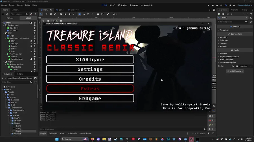254x142 pixels.
Task: Switch to the AssetLib workspace
Action: 146,5
